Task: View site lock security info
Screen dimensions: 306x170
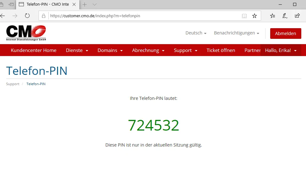Action: [x=44, y=16]
